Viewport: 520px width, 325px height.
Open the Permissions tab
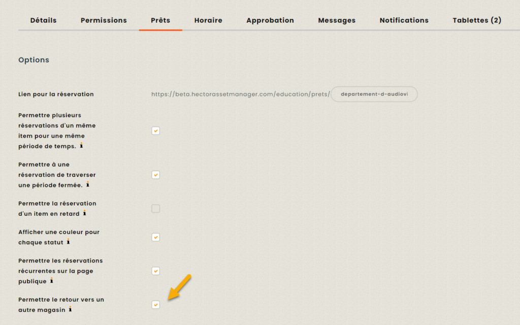coord(104,20)
